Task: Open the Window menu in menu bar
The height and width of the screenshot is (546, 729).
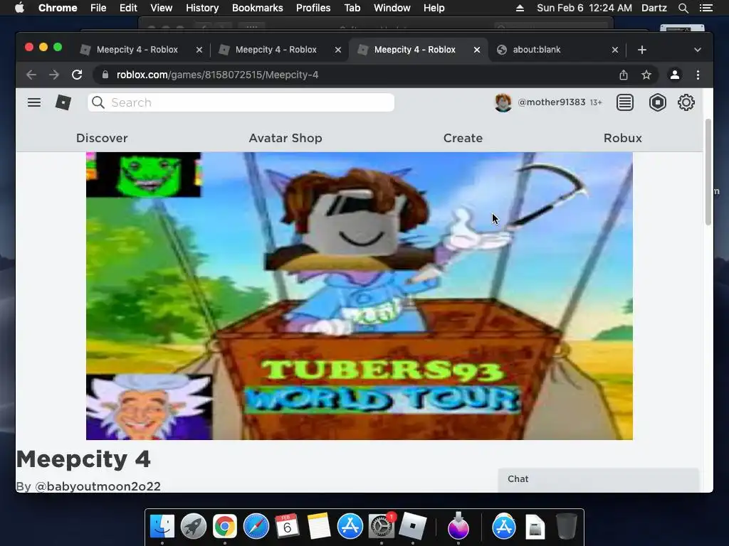Action: (392, 8)
